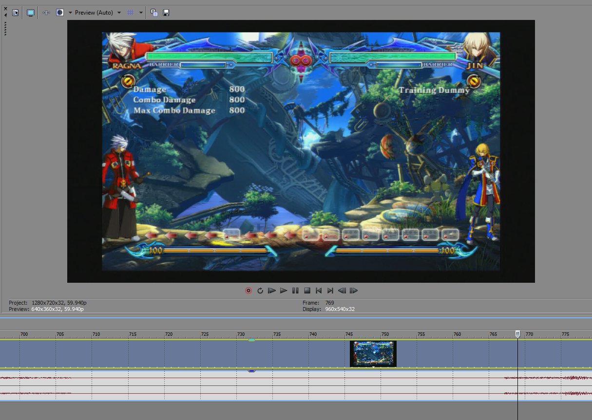Open Video Output FX icon
Viewport: 592px width, 420px height.
click(x=46, y=13)
